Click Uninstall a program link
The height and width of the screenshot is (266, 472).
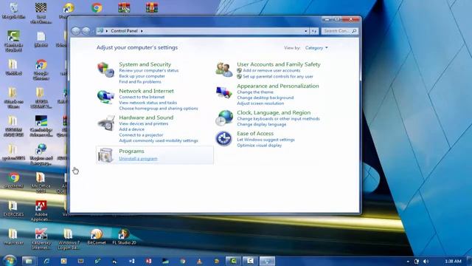coord(138,159)
